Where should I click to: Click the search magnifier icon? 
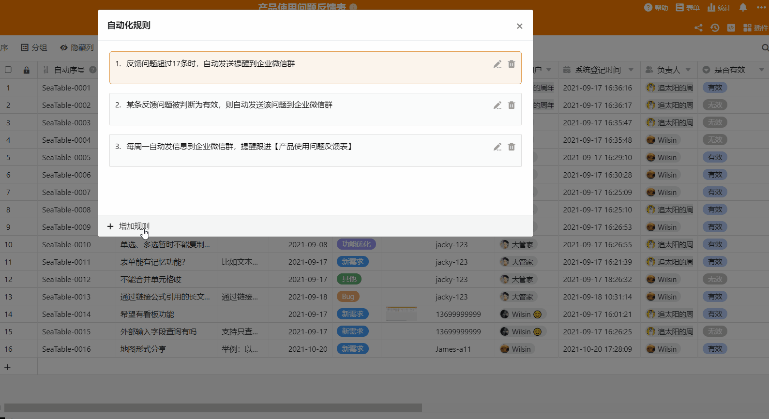(765, 47)
